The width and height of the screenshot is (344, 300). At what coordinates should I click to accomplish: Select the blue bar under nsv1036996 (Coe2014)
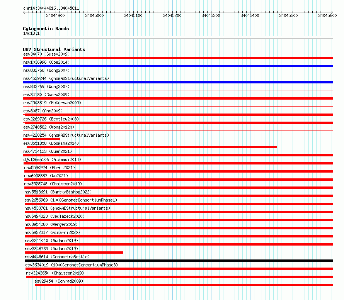(178, 66)
